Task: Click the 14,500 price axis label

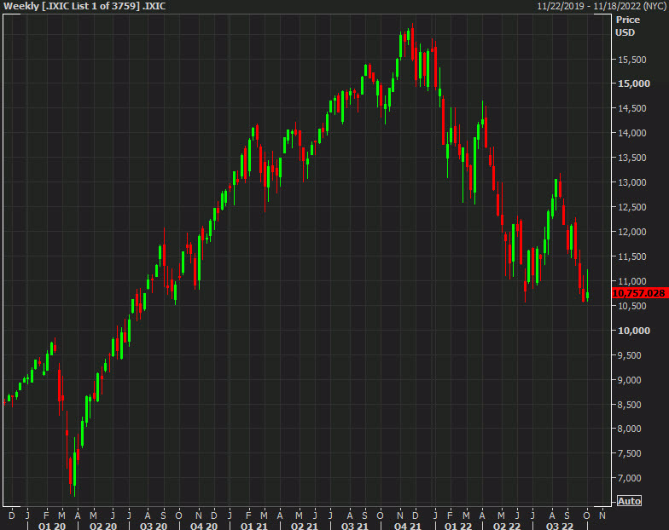Action: tap(632, 108)
